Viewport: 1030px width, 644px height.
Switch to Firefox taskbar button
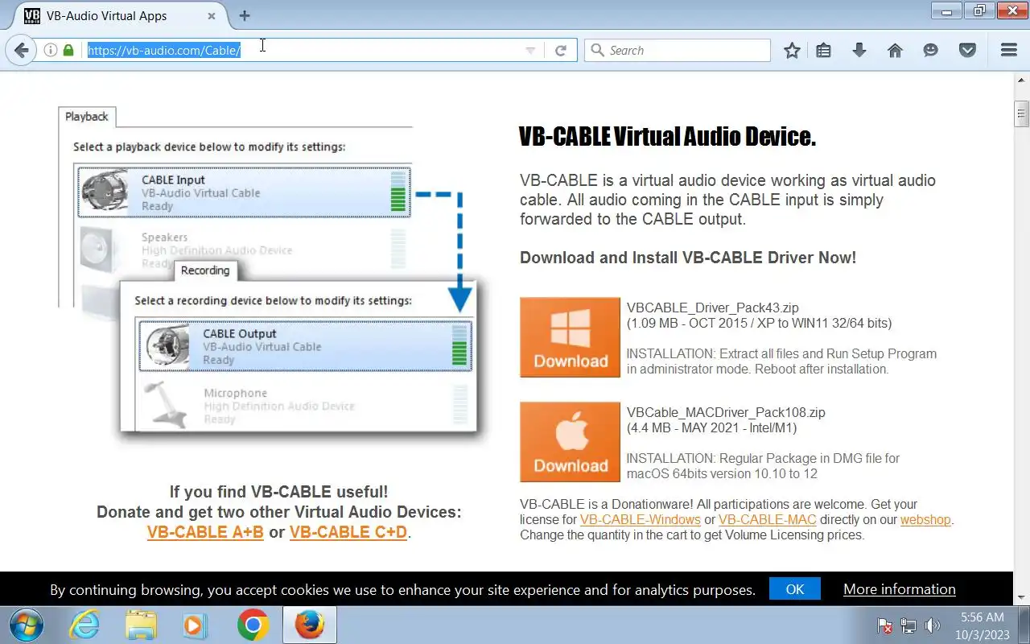(309, 625)
